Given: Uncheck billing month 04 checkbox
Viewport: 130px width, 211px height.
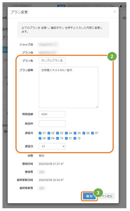Looking at the screenshot, I should pyautogui.click(x=66, y=133).
